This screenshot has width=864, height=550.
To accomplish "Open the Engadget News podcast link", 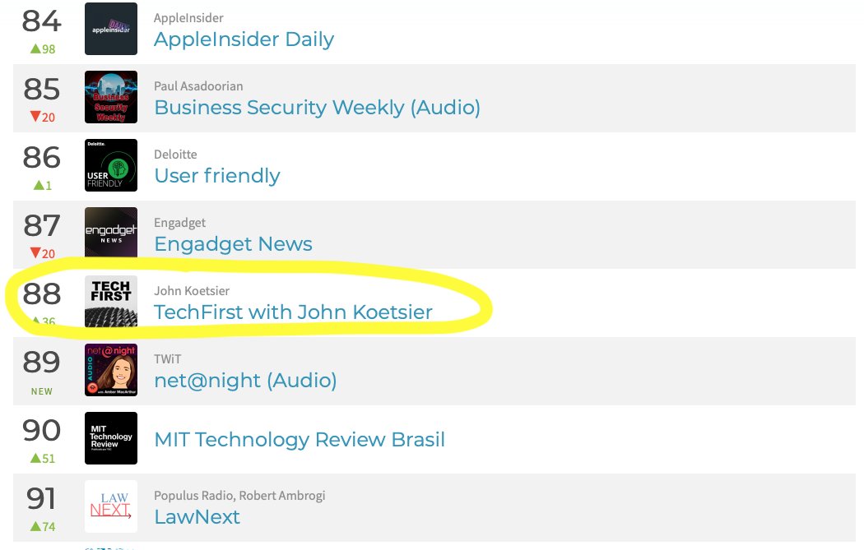I will click(233, 244).
